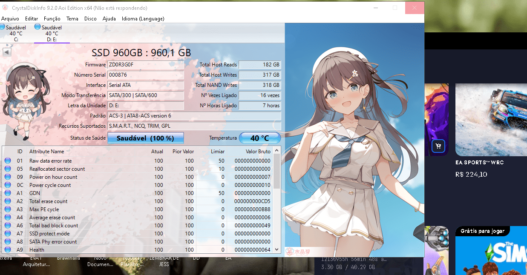Click the Modo Transferência field SATA/300 | SATA/600
The width and height of the screenshot is (527, 275).
(146, 95)
